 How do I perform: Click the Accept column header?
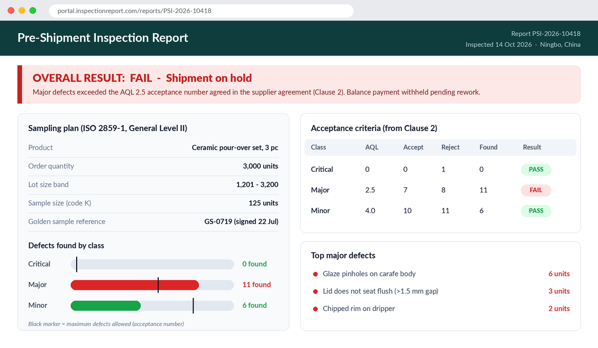413,147
